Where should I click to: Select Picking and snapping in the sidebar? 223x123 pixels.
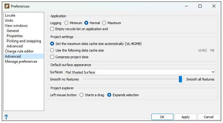click(24, 41)
